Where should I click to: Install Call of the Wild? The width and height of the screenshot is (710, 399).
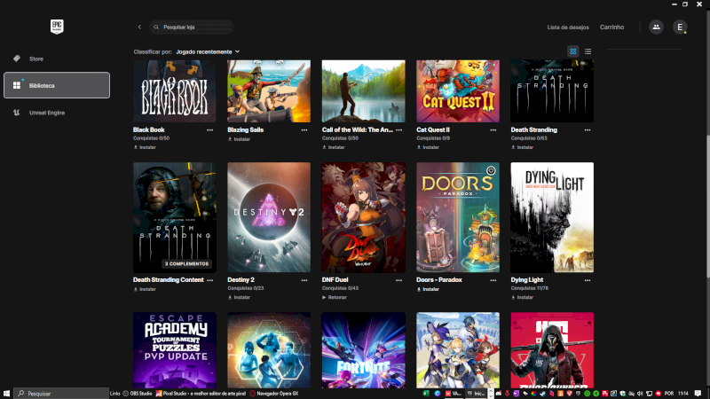[x=334, y=147]
